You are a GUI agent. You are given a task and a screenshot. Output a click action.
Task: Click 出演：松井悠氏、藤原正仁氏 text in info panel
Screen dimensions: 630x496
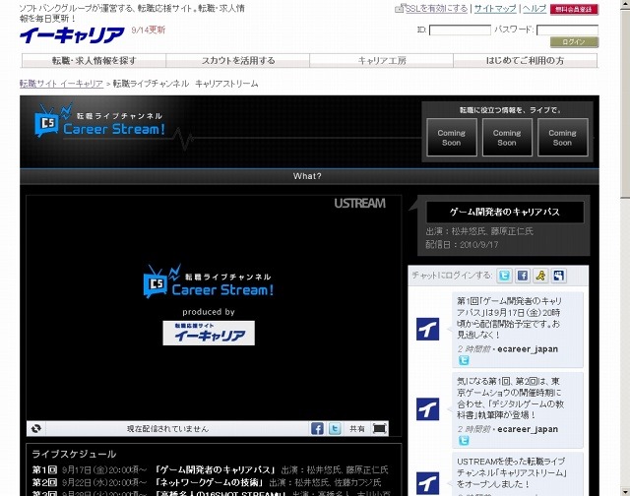click(x=479, y=231)
